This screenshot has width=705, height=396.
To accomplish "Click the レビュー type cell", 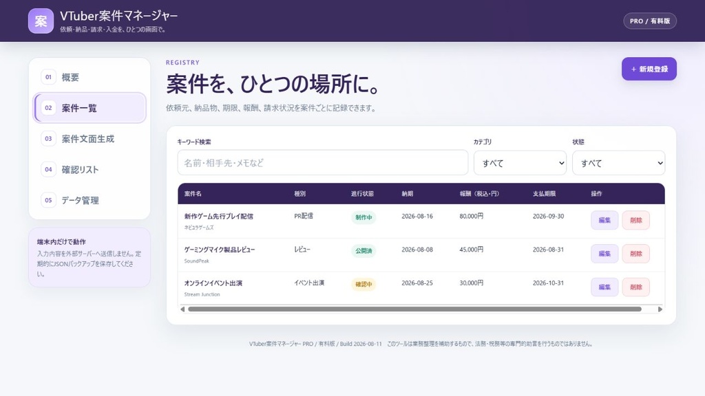I will point(302,250).
